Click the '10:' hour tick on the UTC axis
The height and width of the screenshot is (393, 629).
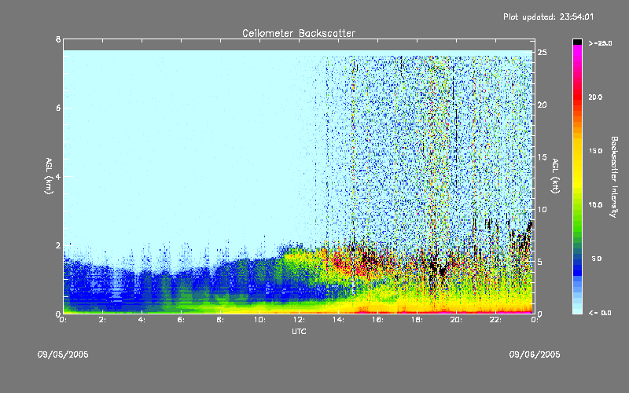click(260, 320)
